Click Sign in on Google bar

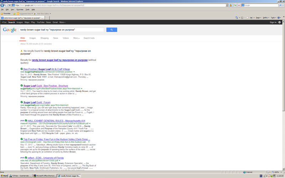coord(273,22)
